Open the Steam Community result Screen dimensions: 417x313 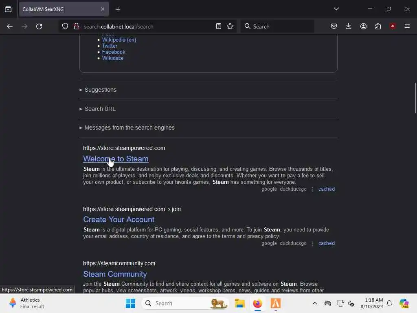click(115, 274)
